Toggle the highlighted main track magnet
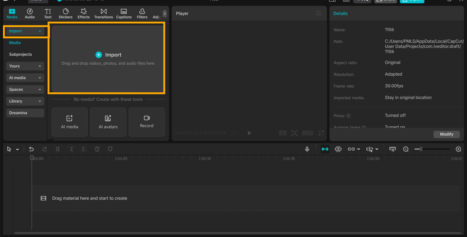Viewport: 467px width, 237px height. click(x=325, y=149)
